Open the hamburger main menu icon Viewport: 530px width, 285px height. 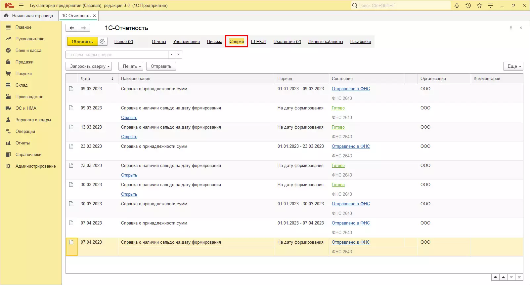coord(21,6)
